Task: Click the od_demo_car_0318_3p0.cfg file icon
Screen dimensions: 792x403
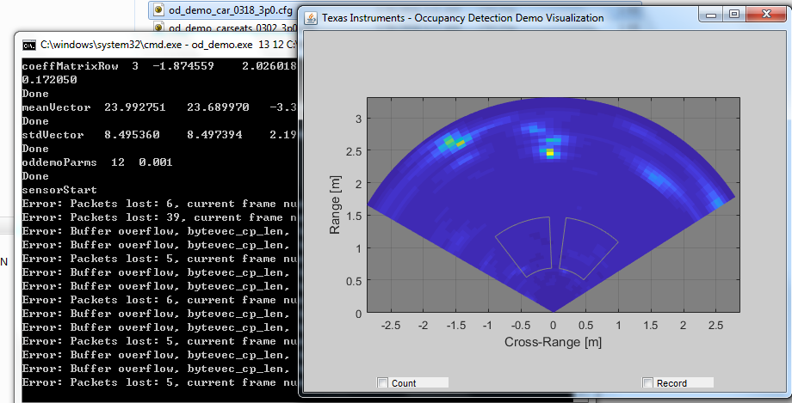Action: [x=158, y=10]
